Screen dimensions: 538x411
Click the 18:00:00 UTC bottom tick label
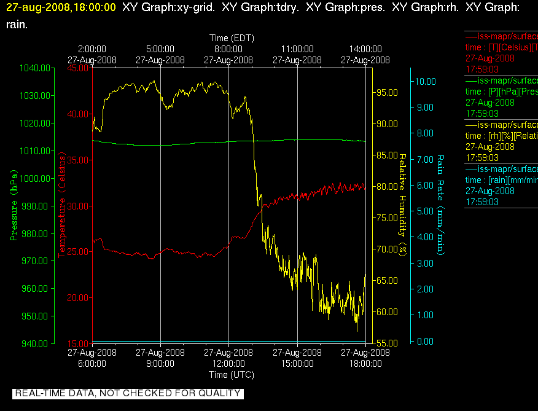click(365, 364)
